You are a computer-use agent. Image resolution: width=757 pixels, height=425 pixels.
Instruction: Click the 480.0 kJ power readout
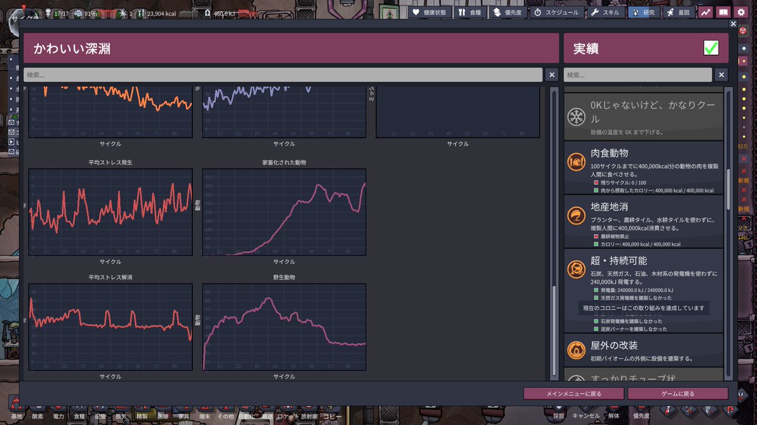click(225, 13)
